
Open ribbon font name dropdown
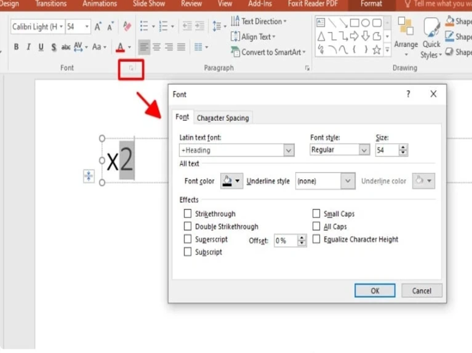click(61, 27)
